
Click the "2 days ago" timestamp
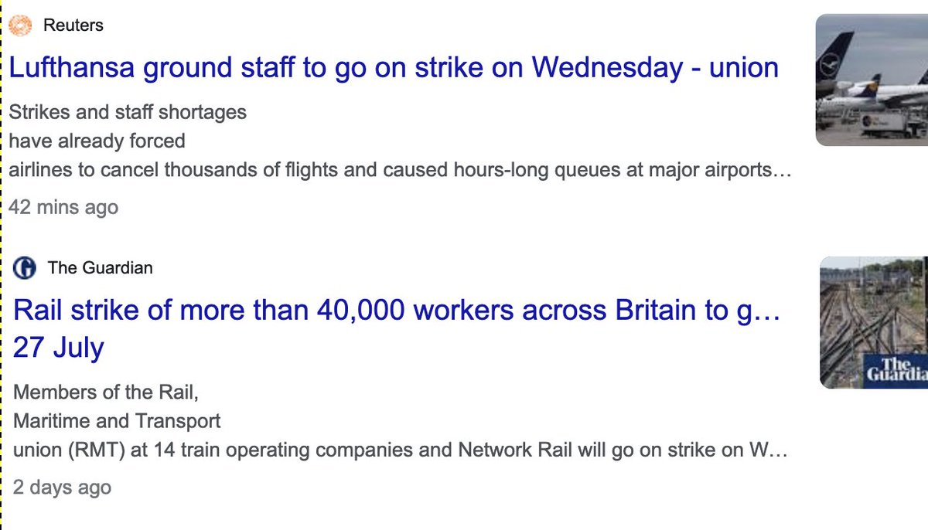tap(62, 488)
